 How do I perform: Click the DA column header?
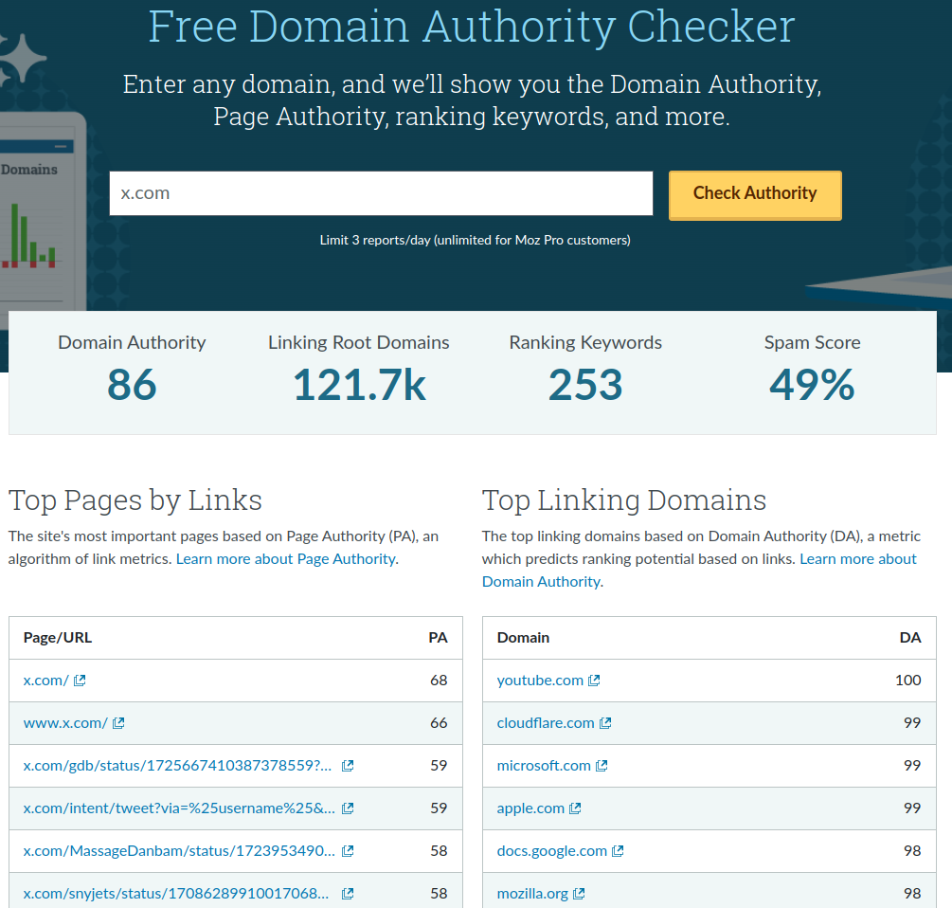tap(910, 637)
